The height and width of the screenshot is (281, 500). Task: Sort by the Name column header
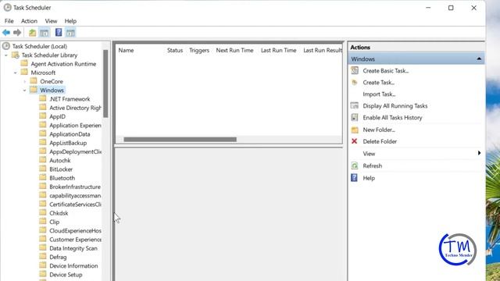(x=126, y=50)
